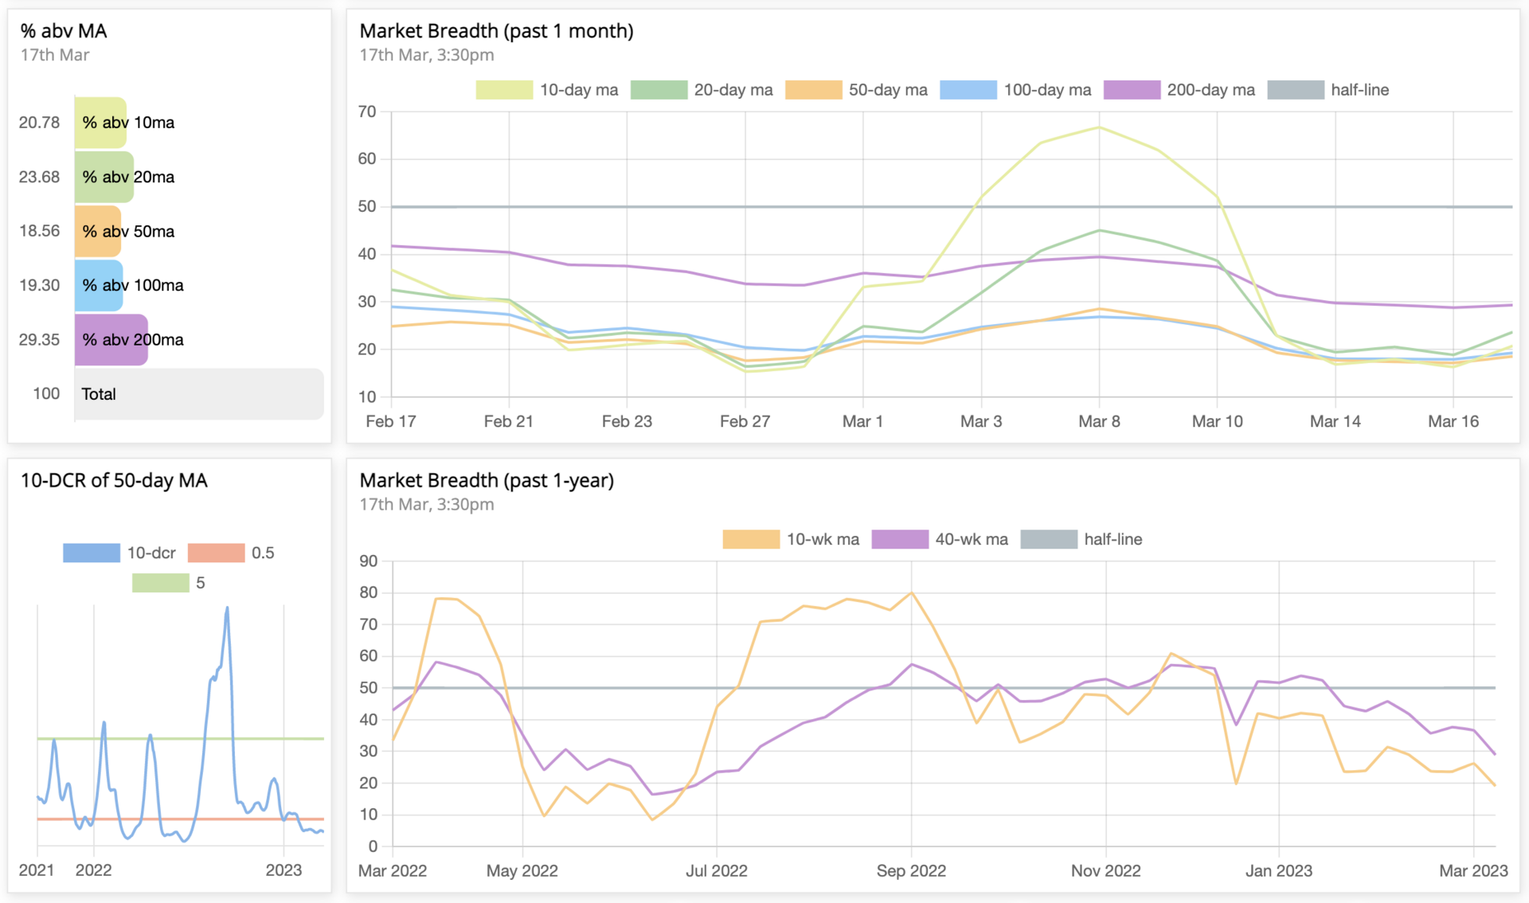Select the '% abv 10ma' bar
Image resolution: width=1529 pixels, height=903 pixels.
coord(100,123)
